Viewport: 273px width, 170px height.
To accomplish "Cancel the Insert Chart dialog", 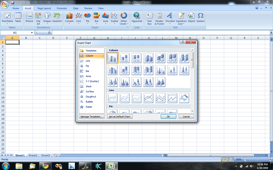I will 186,117.
